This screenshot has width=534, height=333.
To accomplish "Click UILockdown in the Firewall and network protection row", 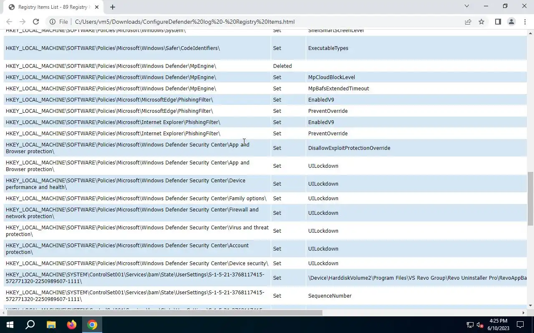I will coord(323,213).
